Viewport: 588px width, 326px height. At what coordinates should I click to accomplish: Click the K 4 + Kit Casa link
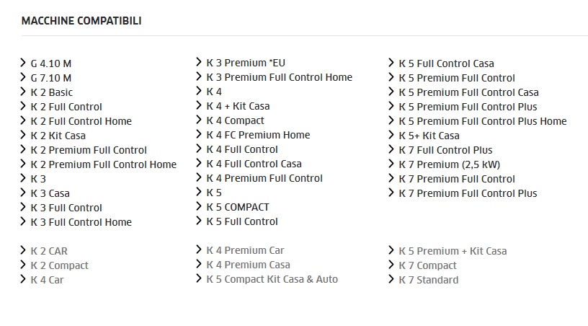tap(238, 106)
